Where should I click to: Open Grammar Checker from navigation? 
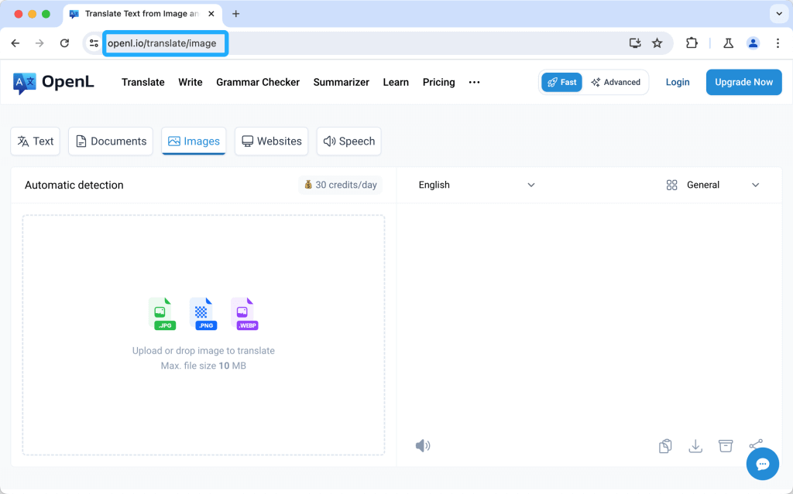coord(258,82)
